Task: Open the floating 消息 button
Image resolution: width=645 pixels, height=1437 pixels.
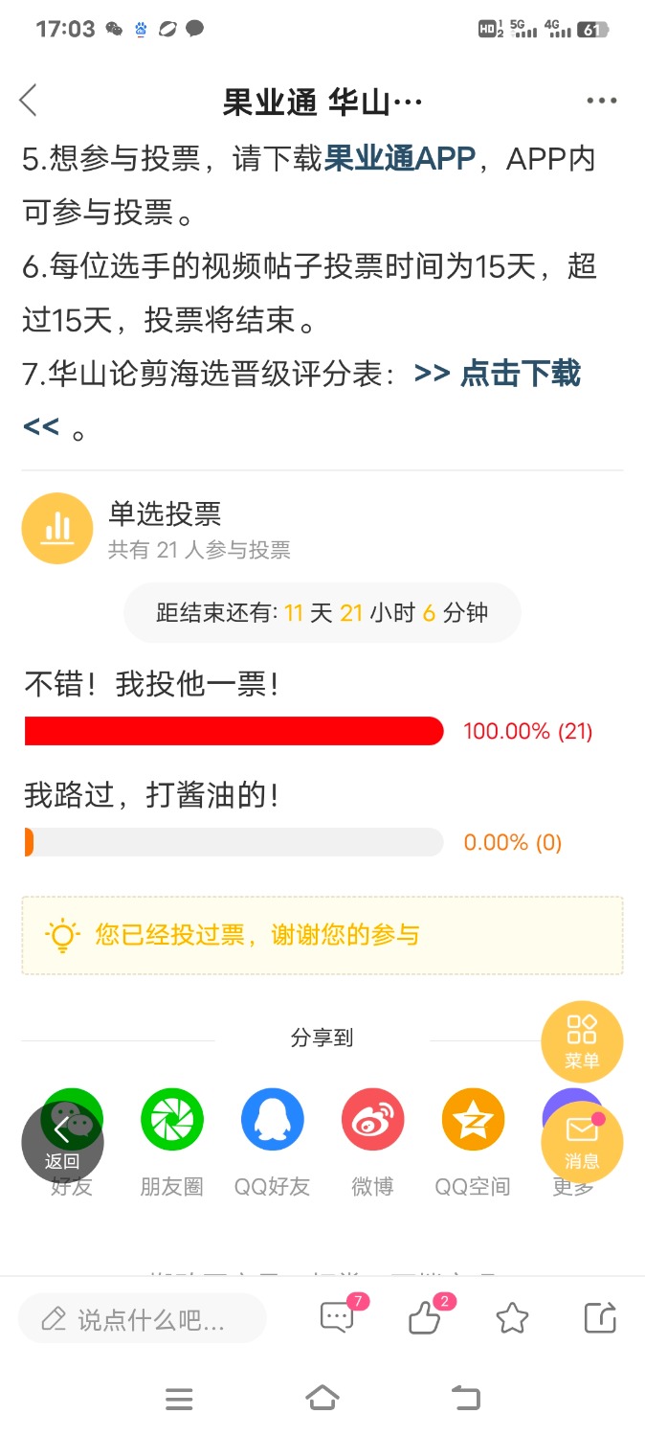Action: [x=582, y=1142]
